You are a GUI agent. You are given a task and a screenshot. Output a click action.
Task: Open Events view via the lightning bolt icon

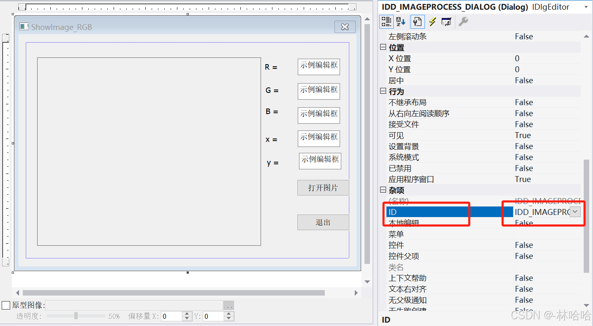(x=432, y=22)
